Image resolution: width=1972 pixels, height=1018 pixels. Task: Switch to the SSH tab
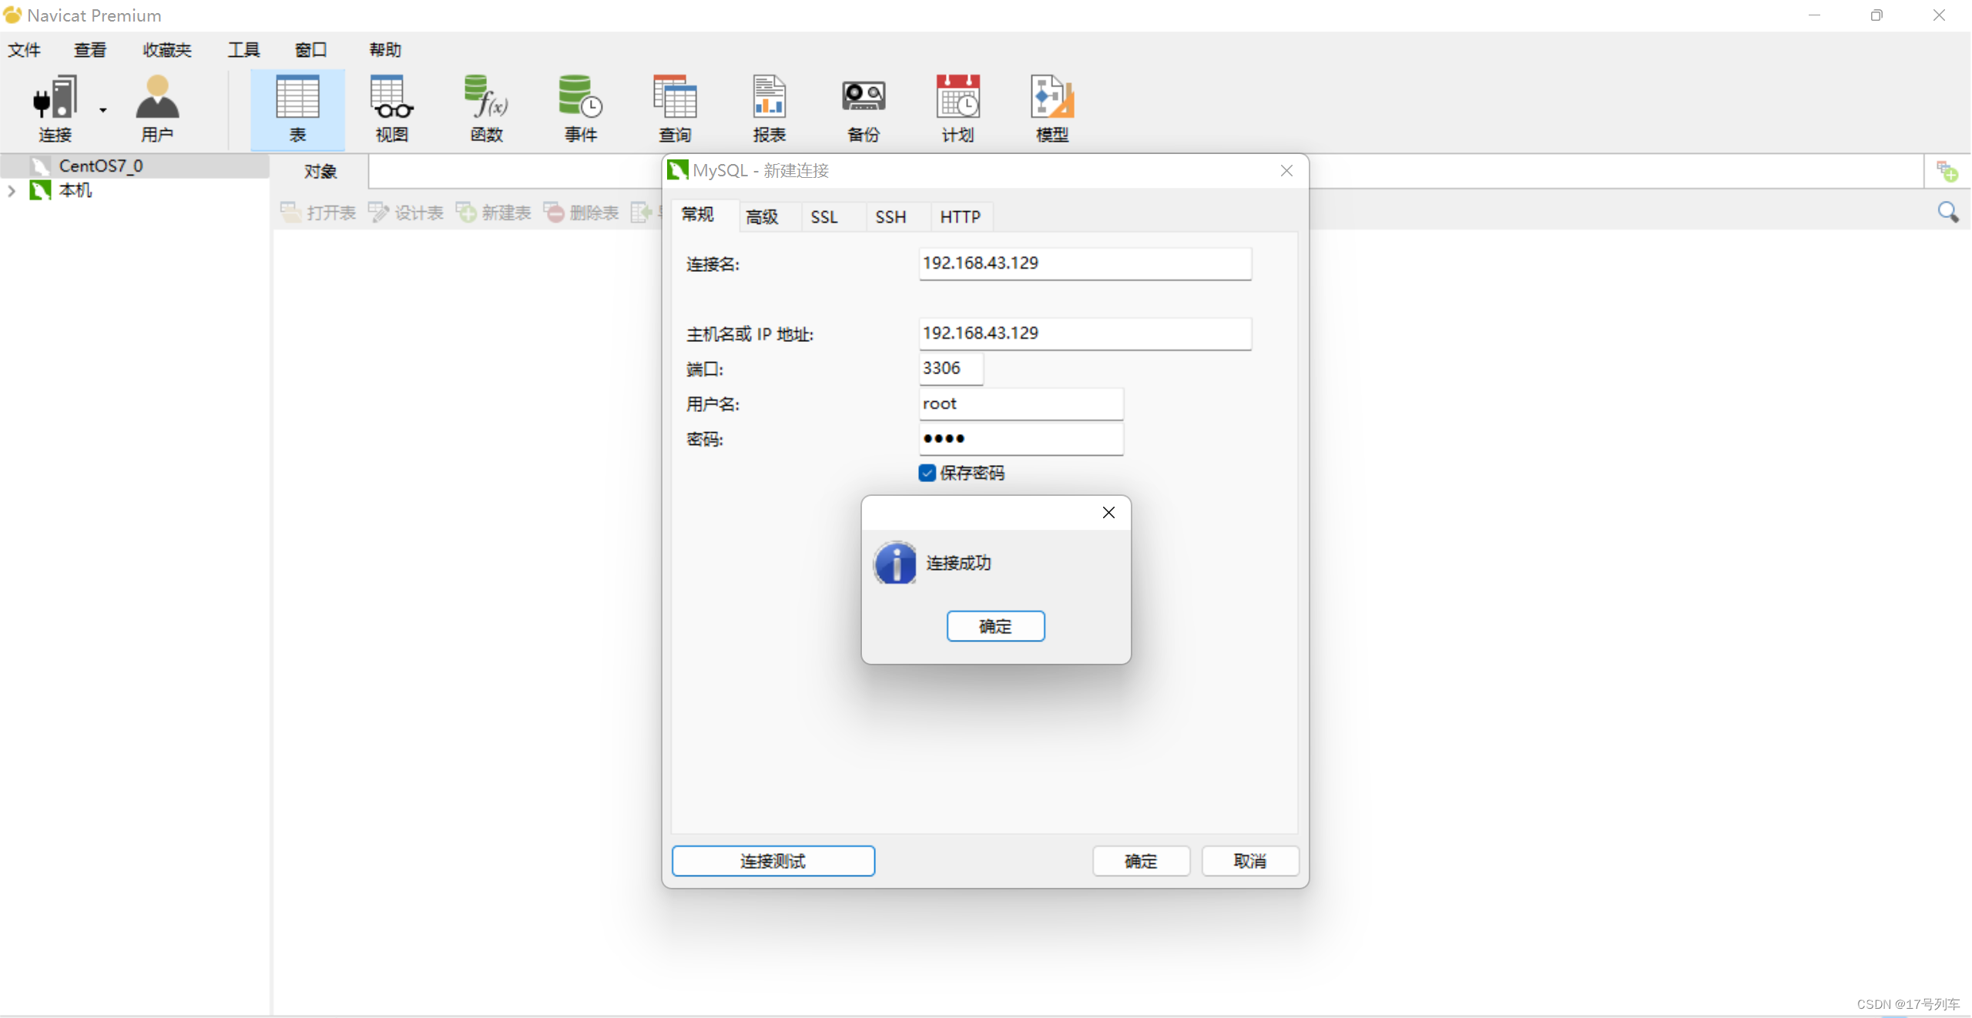tap(890, 217)
